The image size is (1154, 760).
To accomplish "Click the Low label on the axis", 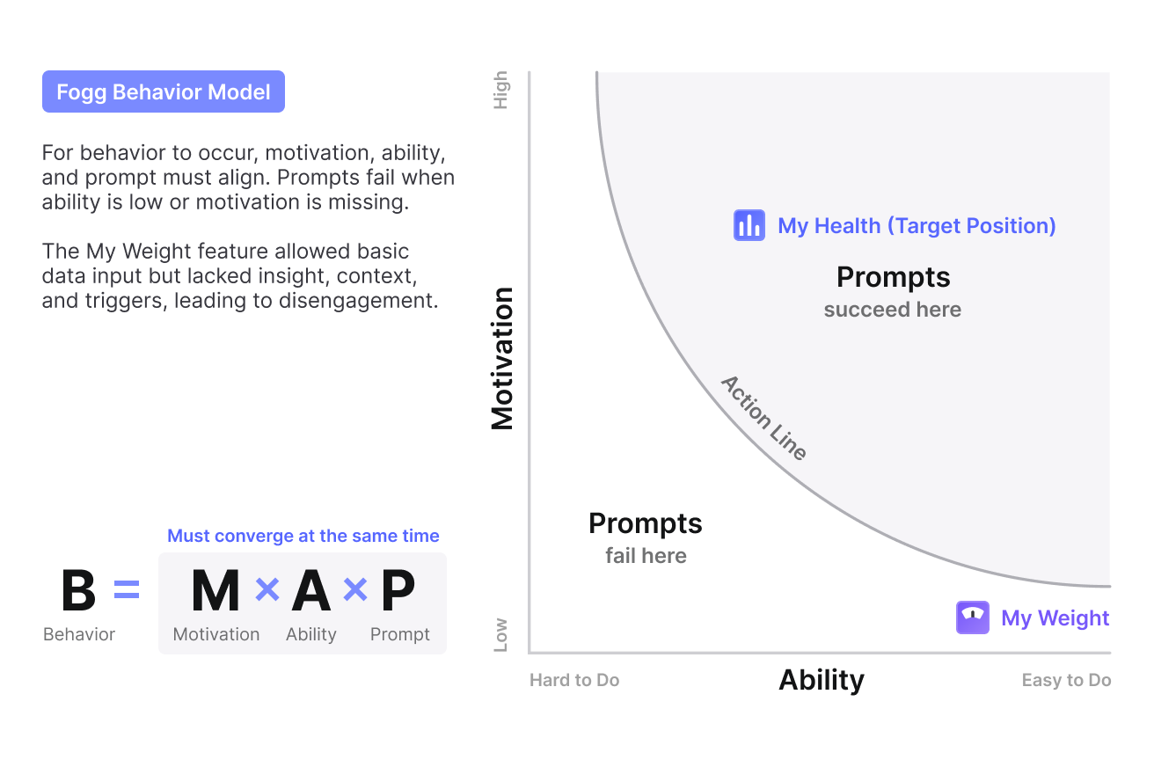I will (500, 634).
